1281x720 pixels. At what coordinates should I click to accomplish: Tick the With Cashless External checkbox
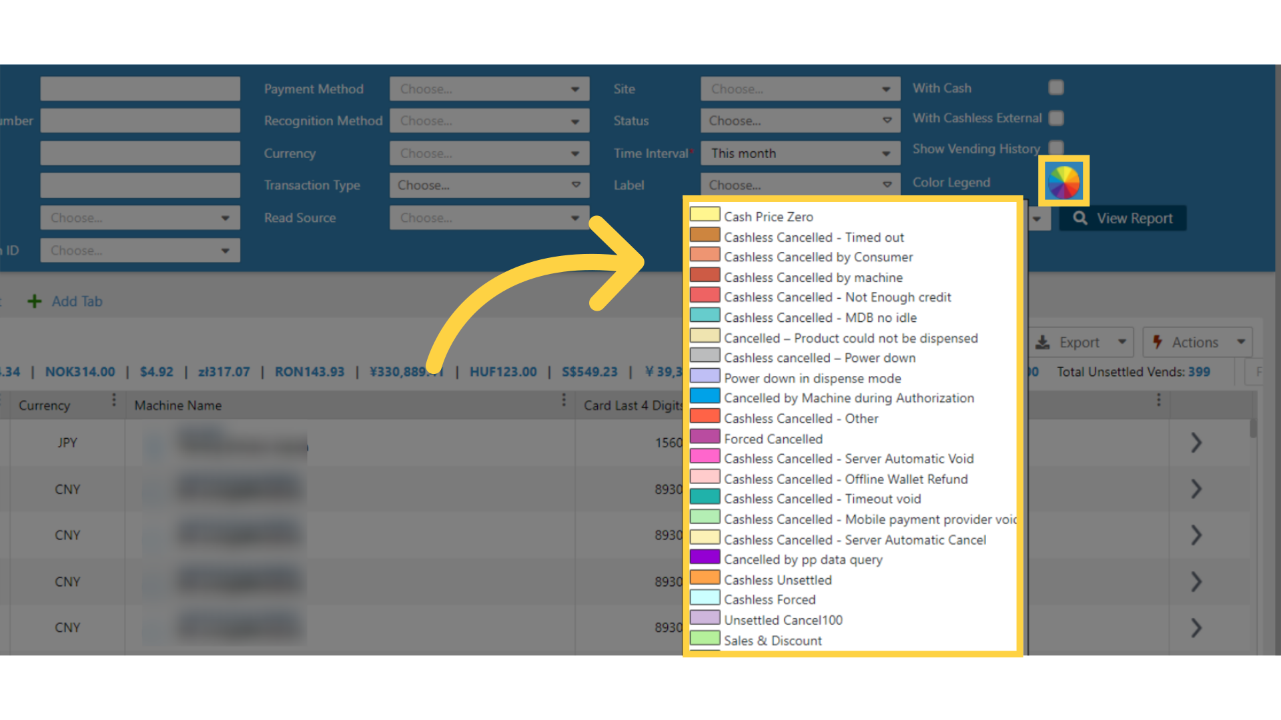pyautogui.click(x=1056, y=118)
